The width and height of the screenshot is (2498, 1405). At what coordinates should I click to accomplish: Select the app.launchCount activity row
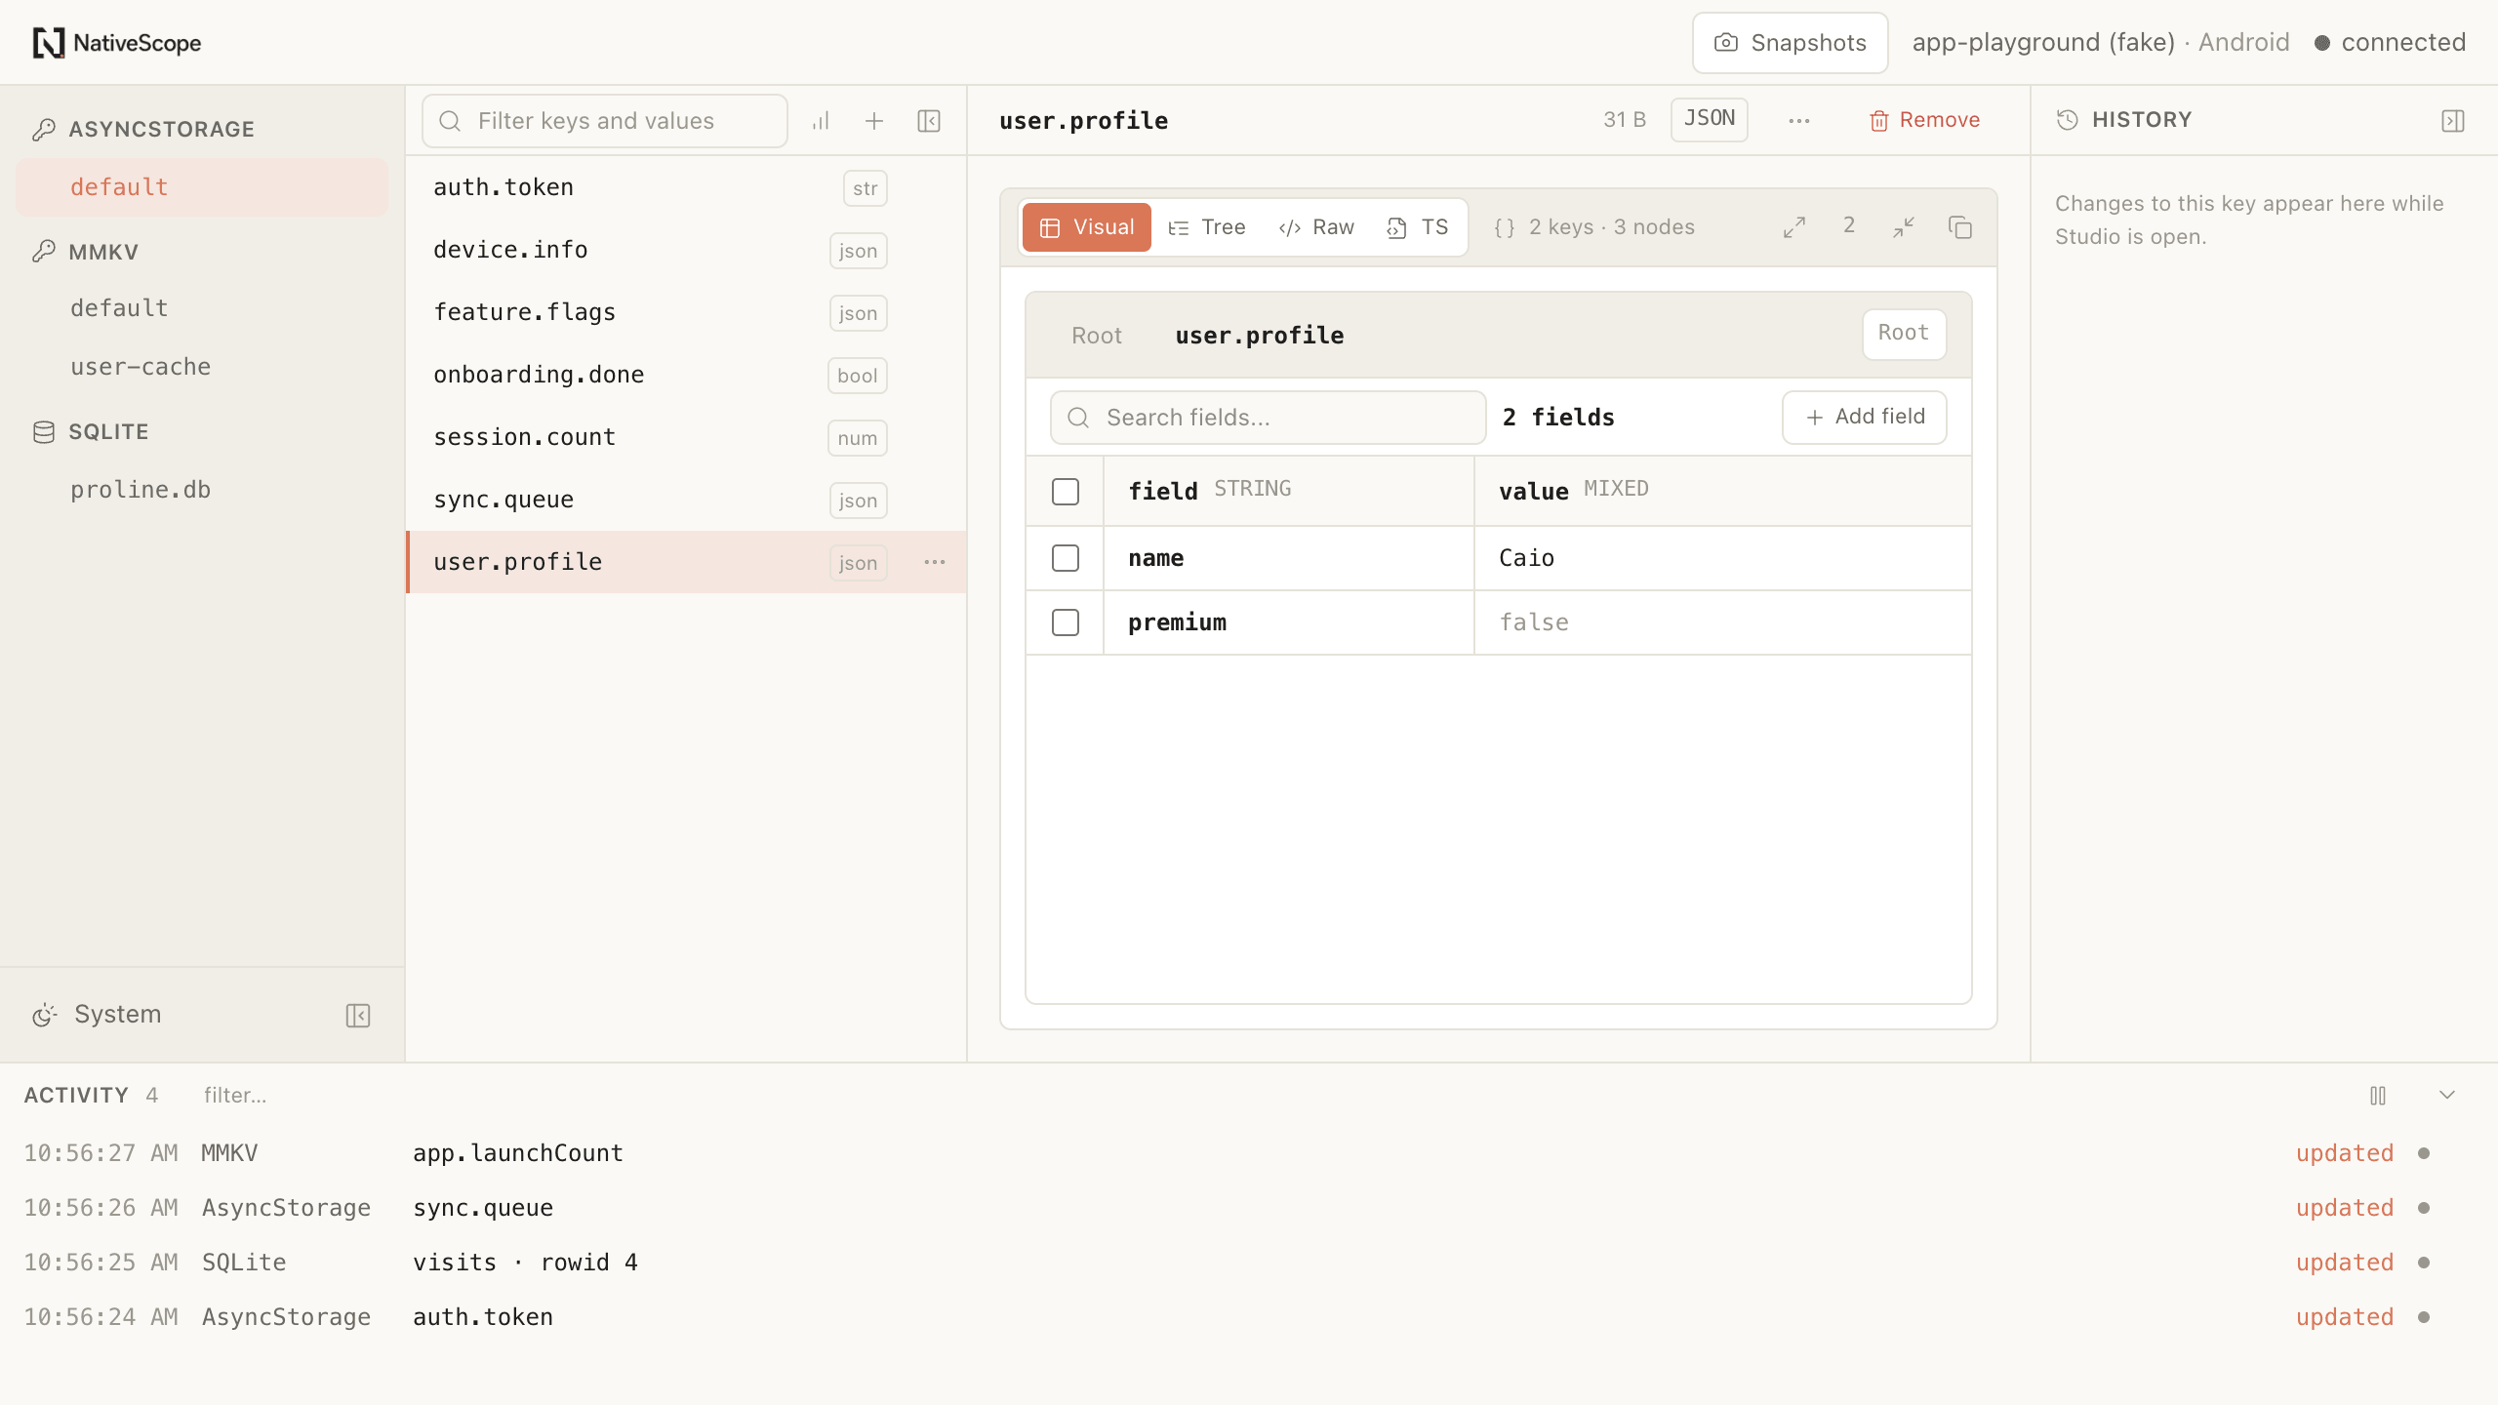pyautogui.click(x=1248, y=1153)
